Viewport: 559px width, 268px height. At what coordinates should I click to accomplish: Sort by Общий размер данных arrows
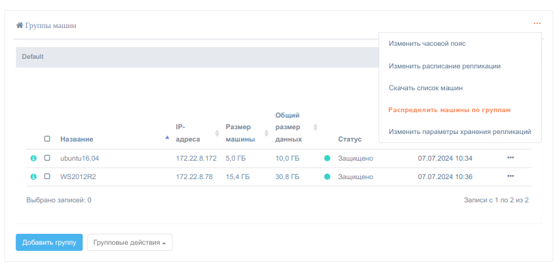pyautogui.click(x=315, y=127)
